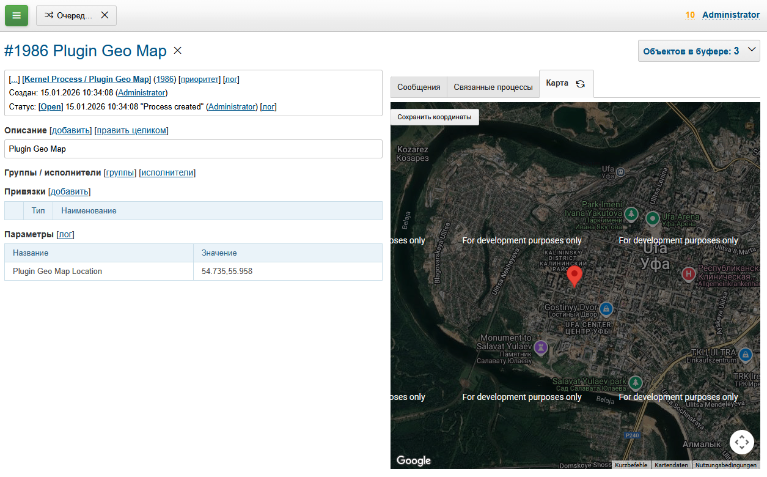
Task: Click the Plugin Geo Map Location value
Action: (x=227, y=271)
